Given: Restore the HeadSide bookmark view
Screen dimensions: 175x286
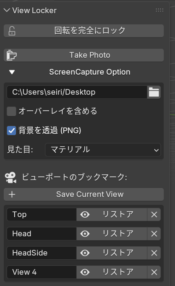Looking at the screenshot, I should pos(111,253).
